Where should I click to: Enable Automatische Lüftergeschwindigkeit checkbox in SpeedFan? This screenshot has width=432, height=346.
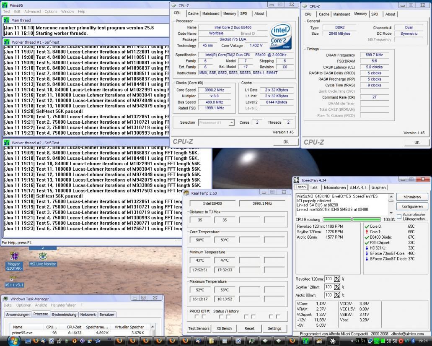399,217
